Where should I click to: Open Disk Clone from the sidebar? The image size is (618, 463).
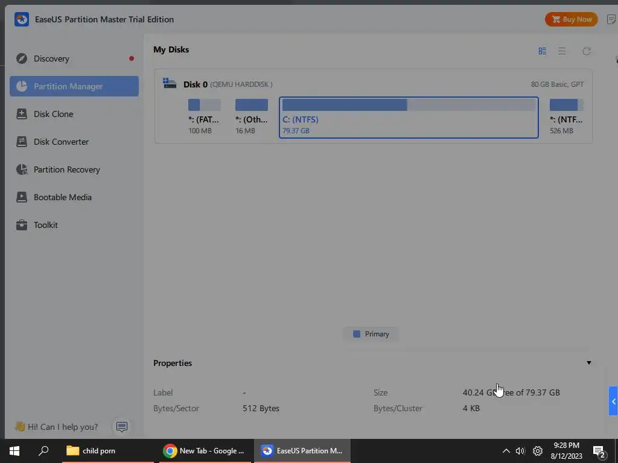(x=74, y=114)
